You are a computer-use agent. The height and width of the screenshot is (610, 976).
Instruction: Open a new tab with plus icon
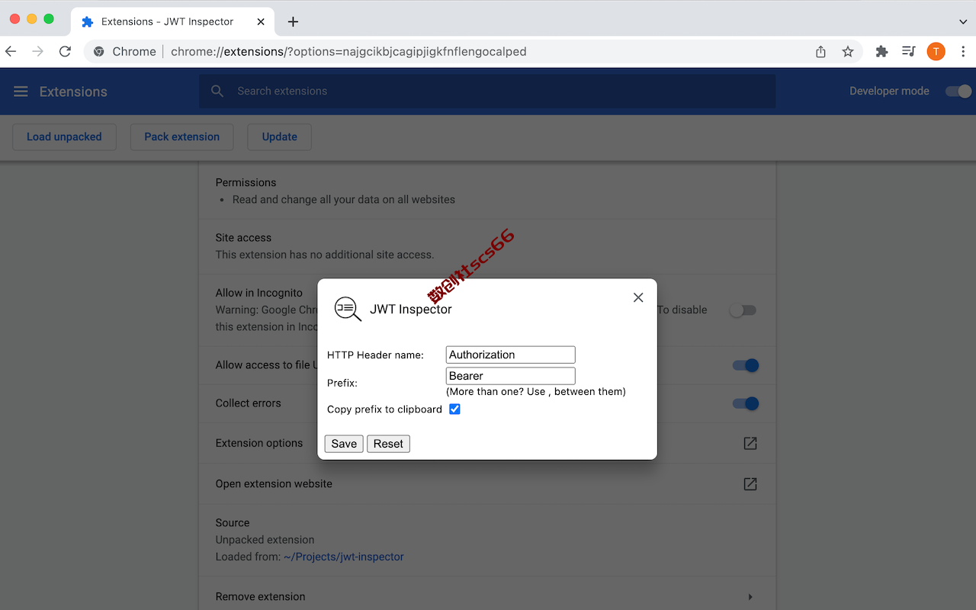[293, 21]
